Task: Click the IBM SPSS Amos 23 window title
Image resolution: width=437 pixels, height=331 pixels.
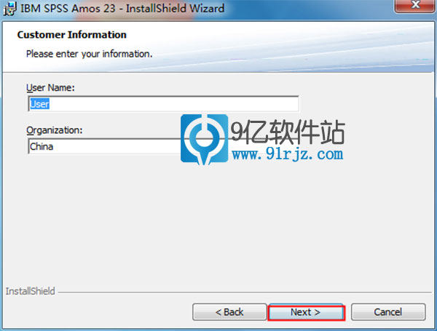Action: 122,8
